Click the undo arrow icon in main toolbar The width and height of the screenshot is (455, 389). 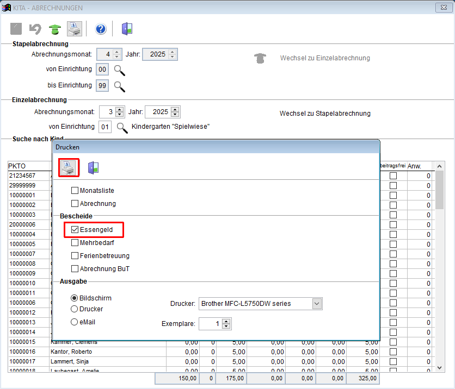click(x=35, y=29)
